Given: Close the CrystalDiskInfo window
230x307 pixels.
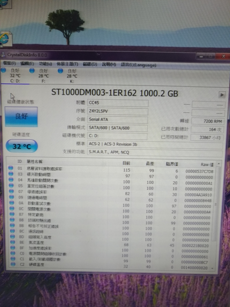Looking at the screenshot, I should point(223,56).
